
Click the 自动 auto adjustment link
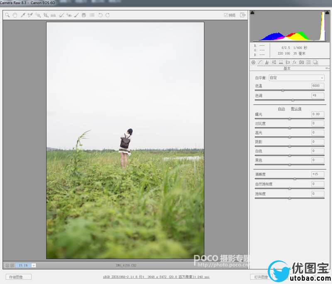[281, 109]
